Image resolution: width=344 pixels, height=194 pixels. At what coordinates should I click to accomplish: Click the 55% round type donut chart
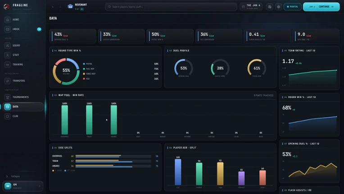66,71
